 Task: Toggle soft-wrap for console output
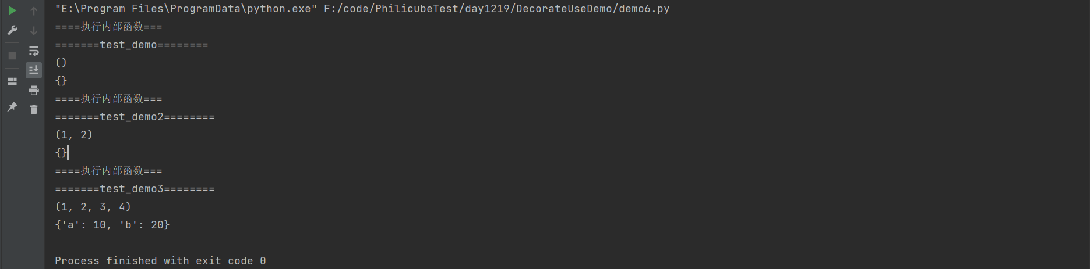point(34,51)
